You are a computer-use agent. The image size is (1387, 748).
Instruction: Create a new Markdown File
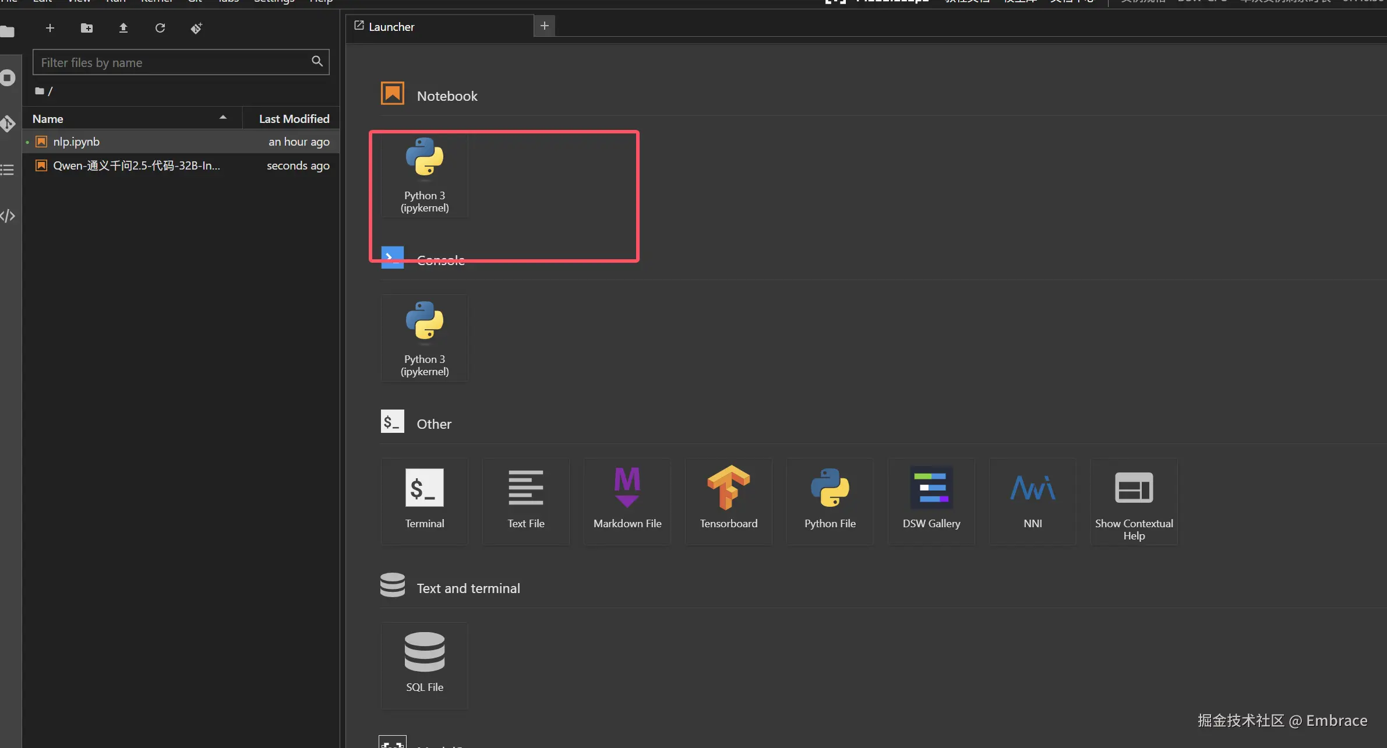point(627,500)
